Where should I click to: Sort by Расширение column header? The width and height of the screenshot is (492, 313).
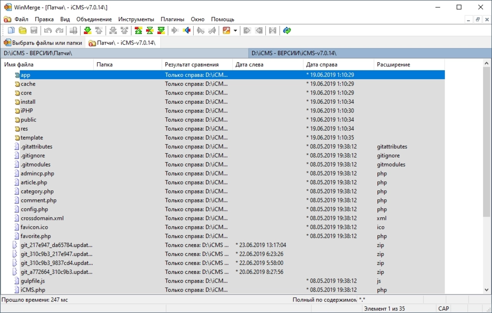point(409,65)
